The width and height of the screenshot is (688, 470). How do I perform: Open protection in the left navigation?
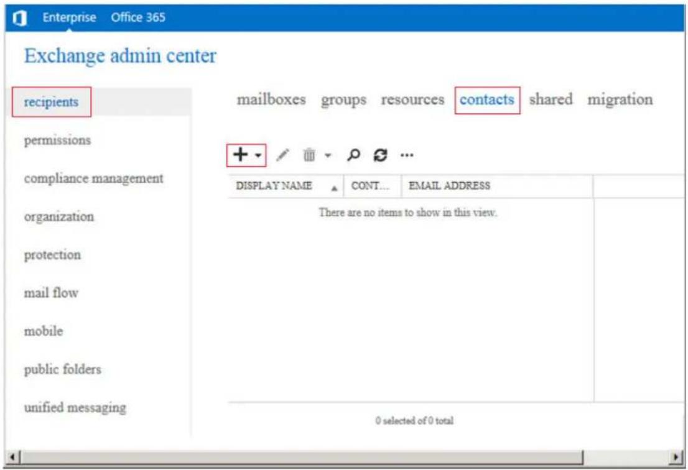(52, 255)
